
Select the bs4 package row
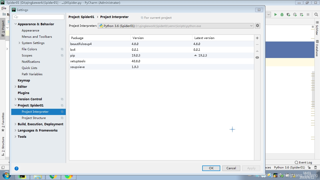pos(161,50)
